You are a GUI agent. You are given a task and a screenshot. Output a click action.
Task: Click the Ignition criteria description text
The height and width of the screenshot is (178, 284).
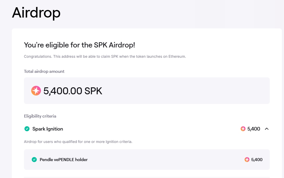click(78, 142)
